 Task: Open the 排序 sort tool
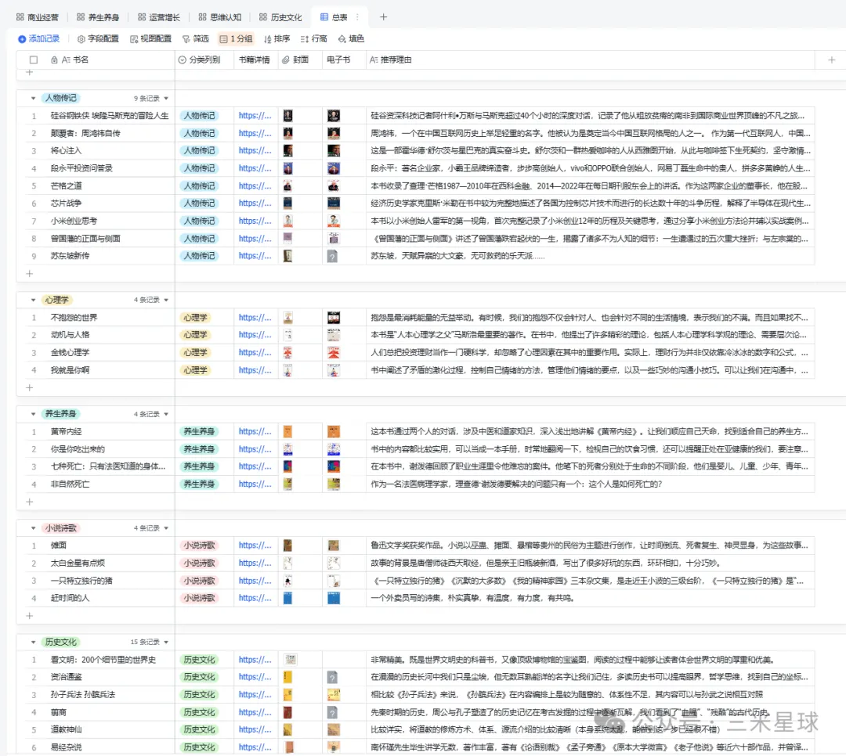pos(277,38)
